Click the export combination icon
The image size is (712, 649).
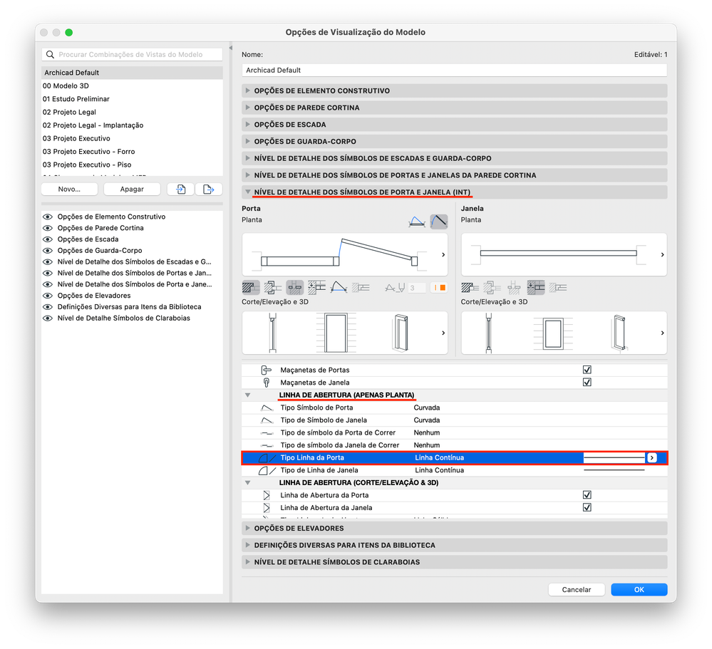pyautogui.click(x=208, y=189)
